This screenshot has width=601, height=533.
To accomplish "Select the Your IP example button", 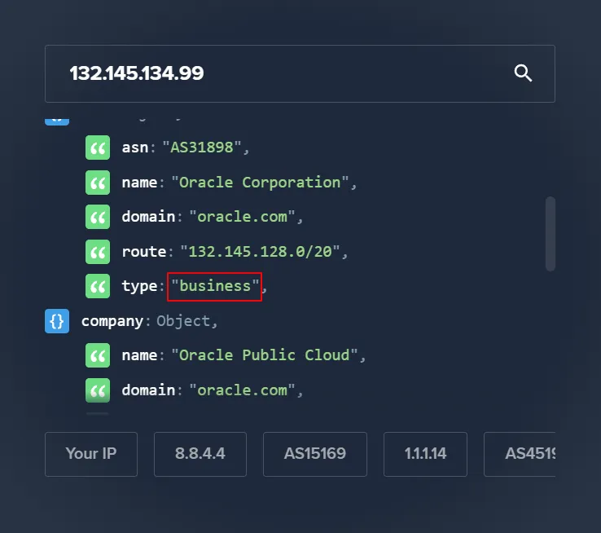I will [91, 454].
